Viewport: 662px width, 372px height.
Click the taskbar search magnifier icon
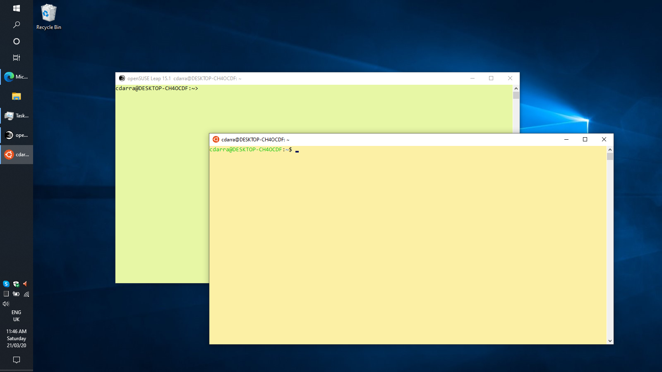(17, 25)
